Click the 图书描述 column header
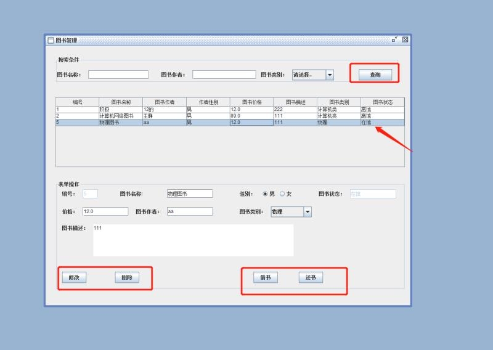Viewport: 493px width, 350px height. pyautogui.click(x=296, y=102)
